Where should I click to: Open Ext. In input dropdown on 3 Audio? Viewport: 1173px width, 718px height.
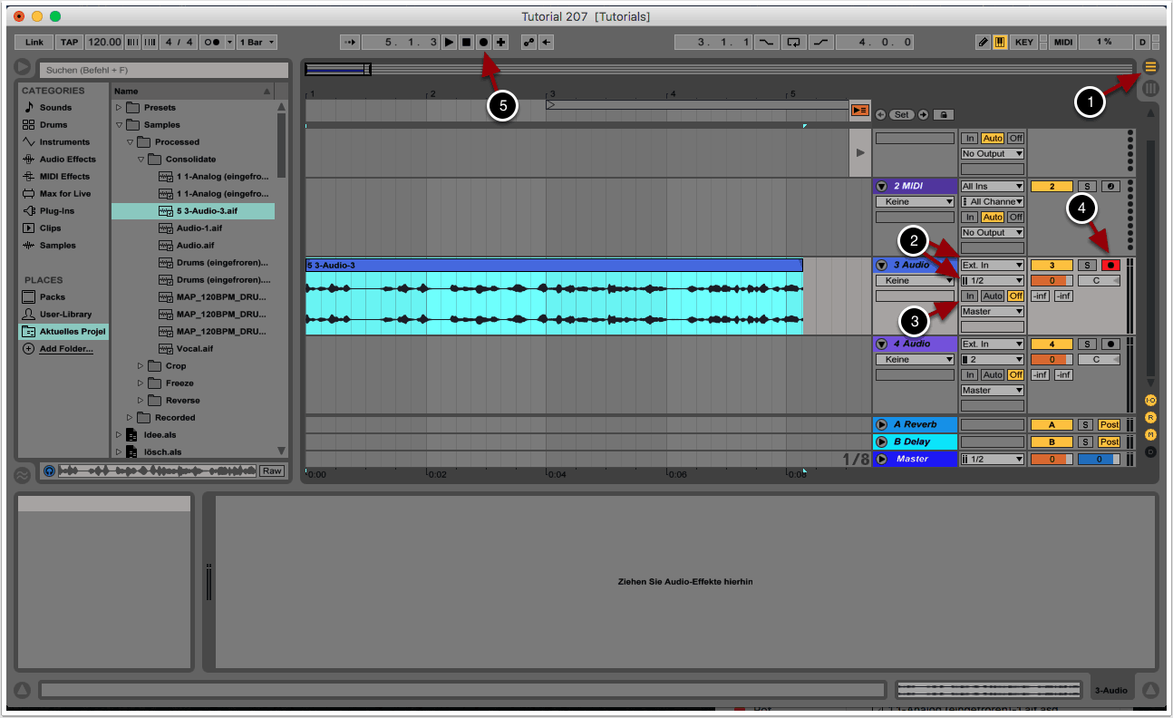[x=993, y=266]
